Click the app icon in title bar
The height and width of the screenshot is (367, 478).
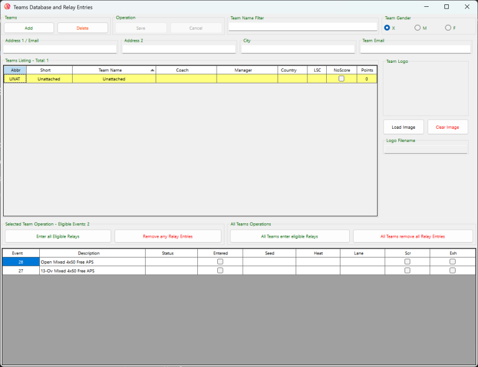7,6
